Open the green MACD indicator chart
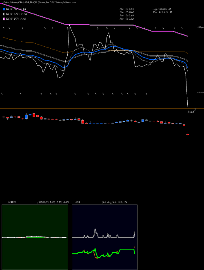 [x=35, y=237]
